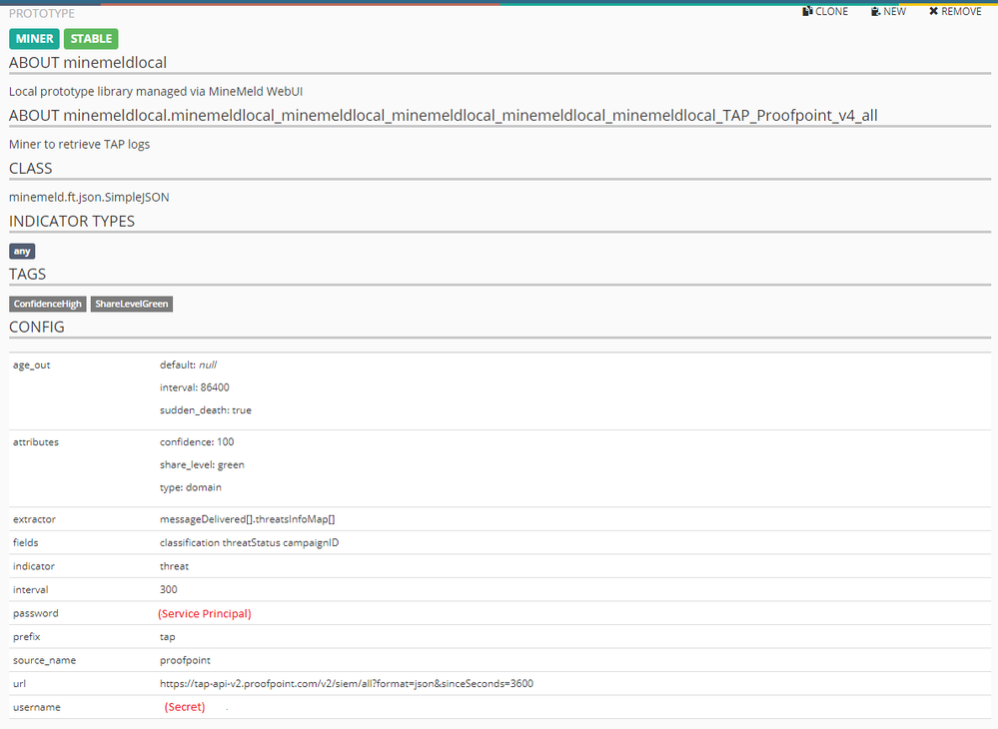Click the age_out config key
Viewport: 998px width, 729px height.
31,365
